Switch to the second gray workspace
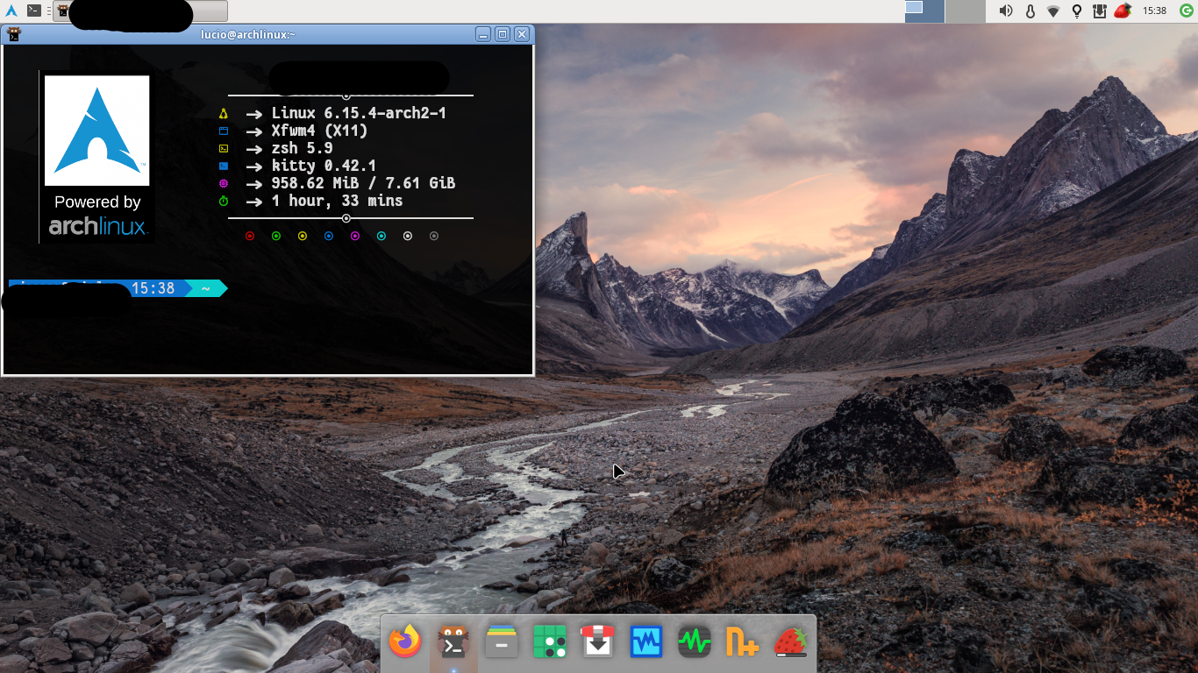 pyautogui.click(x=966, y=11)
